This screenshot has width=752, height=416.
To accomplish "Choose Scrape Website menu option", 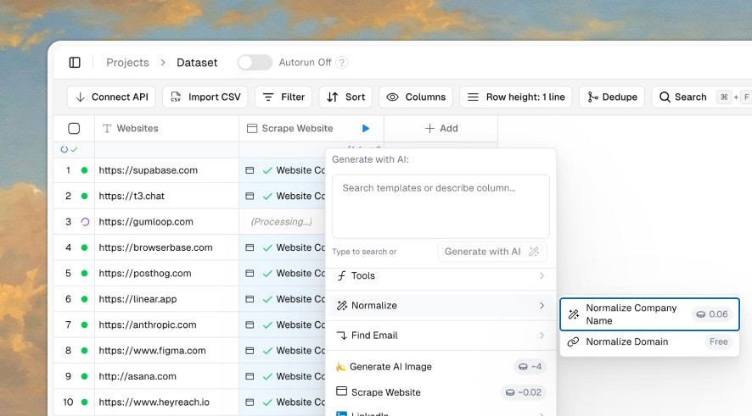I will (441, 392).
